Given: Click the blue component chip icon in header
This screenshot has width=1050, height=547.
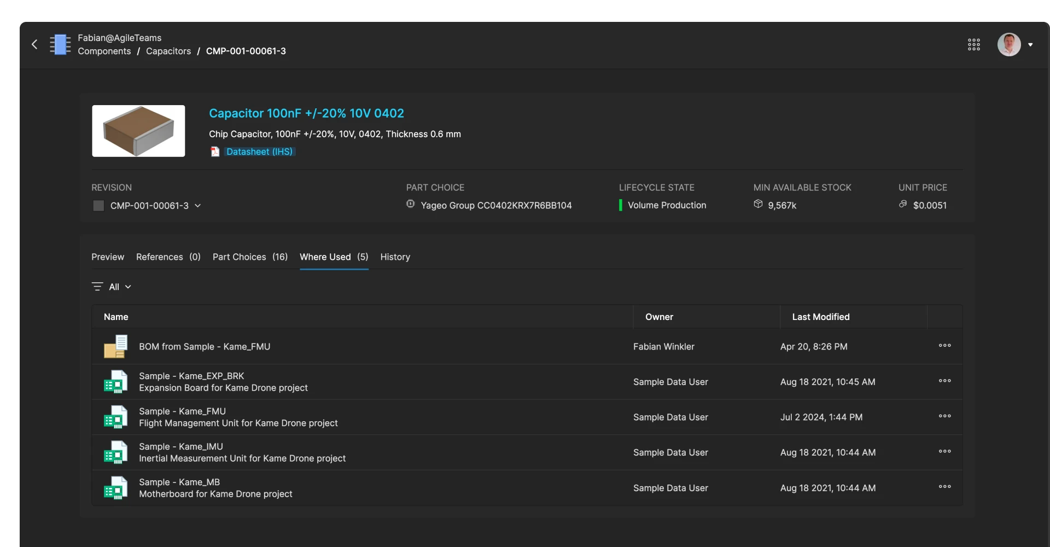Looking at the screenshot, I should tap(60, 44).
